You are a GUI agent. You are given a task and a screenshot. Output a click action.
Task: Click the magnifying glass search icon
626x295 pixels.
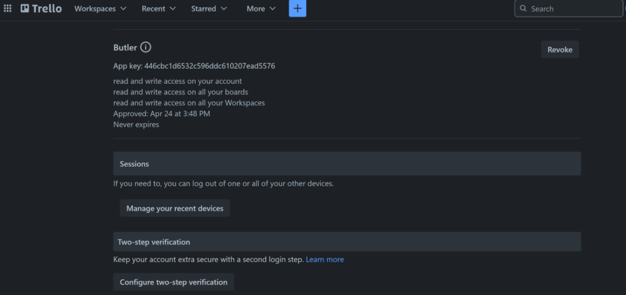[x=523, y=9]
